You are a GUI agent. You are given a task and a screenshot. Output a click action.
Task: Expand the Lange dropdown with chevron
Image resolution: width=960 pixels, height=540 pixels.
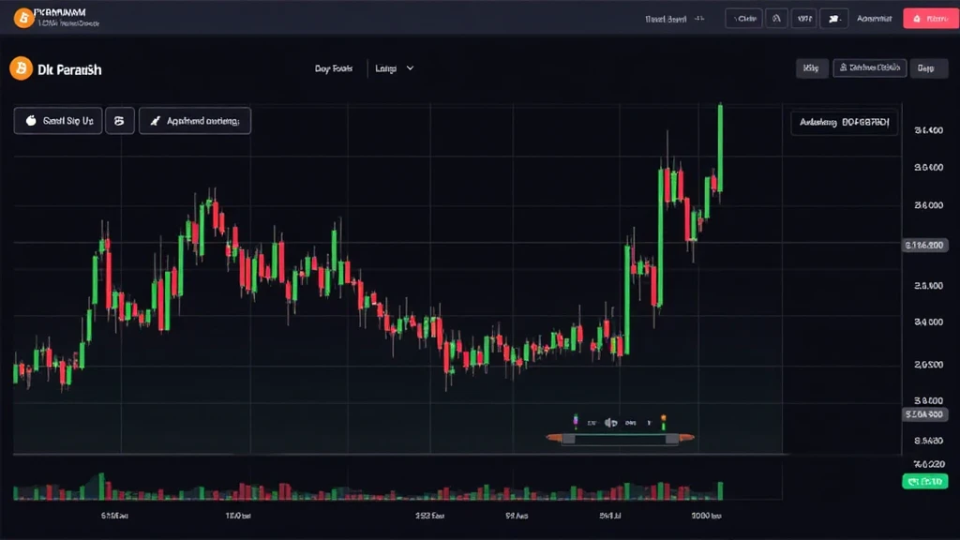[x=394, y=68]
